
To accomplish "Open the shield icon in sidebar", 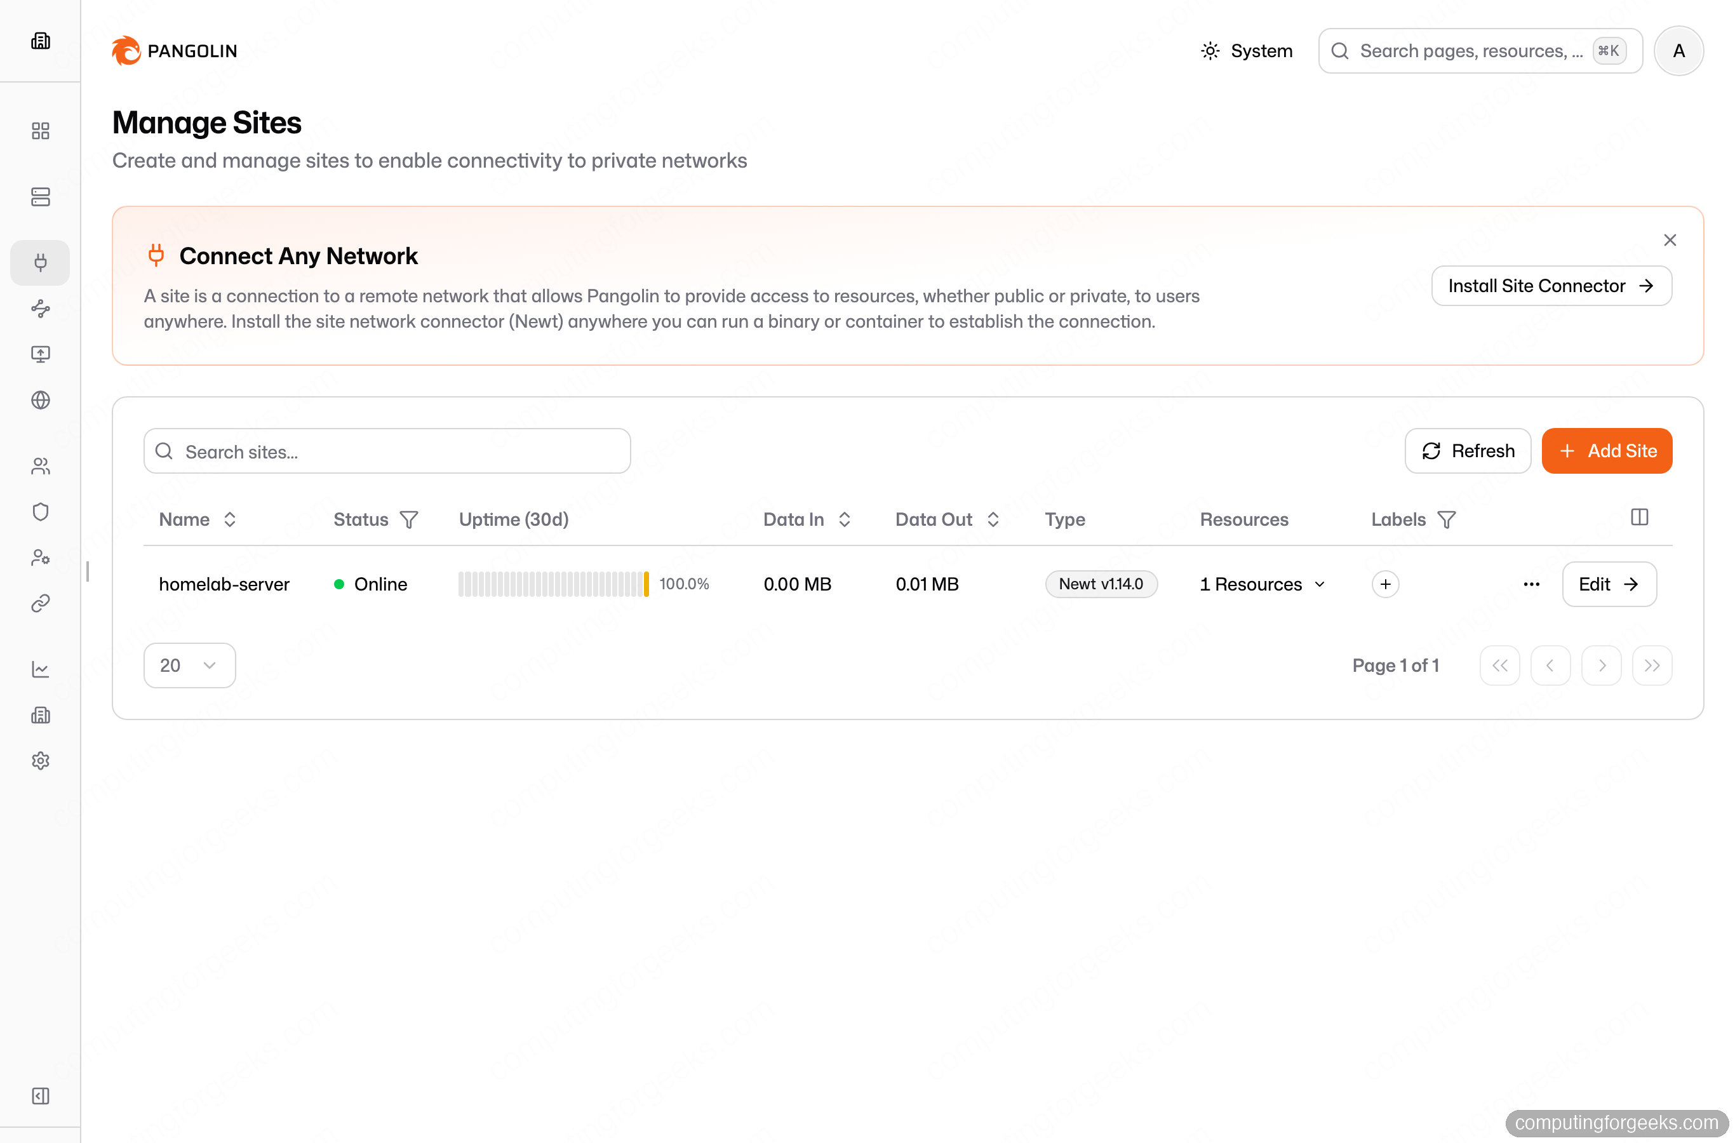I will [x=40, y=512].
